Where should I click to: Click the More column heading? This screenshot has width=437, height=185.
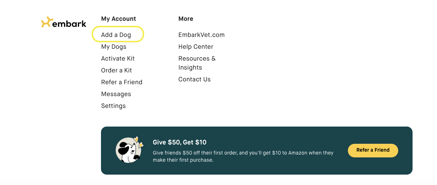coord(186,19)
